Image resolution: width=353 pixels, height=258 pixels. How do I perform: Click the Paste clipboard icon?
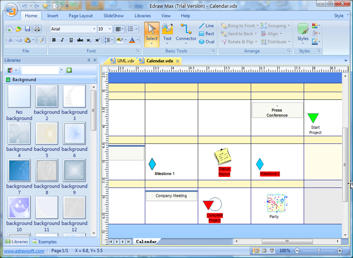pyautogui.click(x=28, y=40)
